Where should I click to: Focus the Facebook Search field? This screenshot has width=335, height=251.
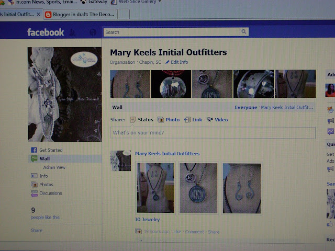click(x=172, y=32)
